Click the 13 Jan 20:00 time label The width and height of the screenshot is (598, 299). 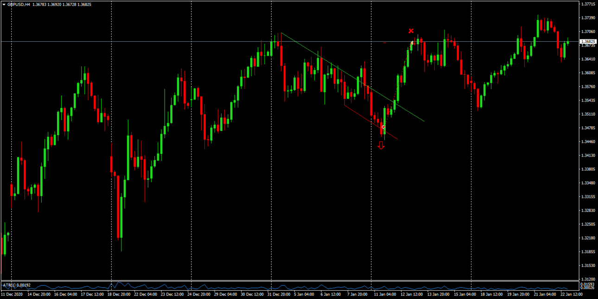(439, 294)
